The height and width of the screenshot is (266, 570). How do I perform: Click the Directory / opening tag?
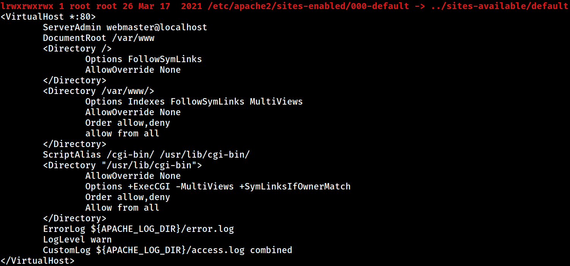pos(77,49)
